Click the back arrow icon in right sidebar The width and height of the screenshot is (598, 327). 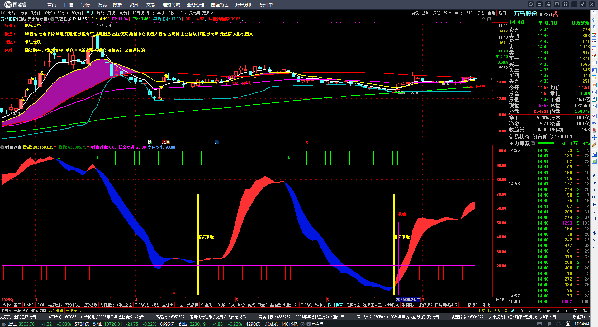pos(594,13)
